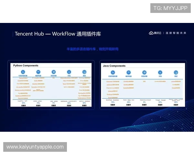Click the Python 编译构建 circle icon

point(38,72)
